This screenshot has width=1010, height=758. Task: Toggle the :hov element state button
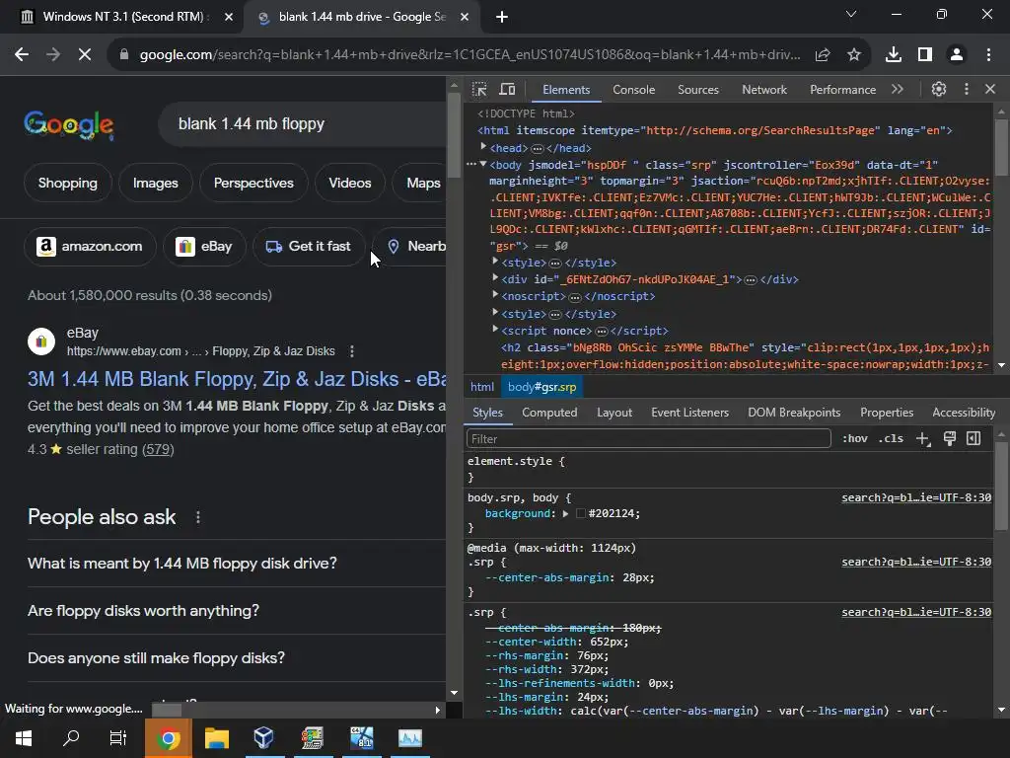[855, 438]
